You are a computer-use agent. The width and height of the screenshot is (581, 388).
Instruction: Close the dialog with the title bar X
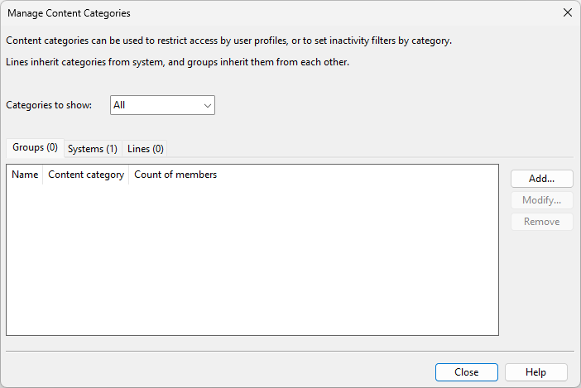click(x=567, y=13)
